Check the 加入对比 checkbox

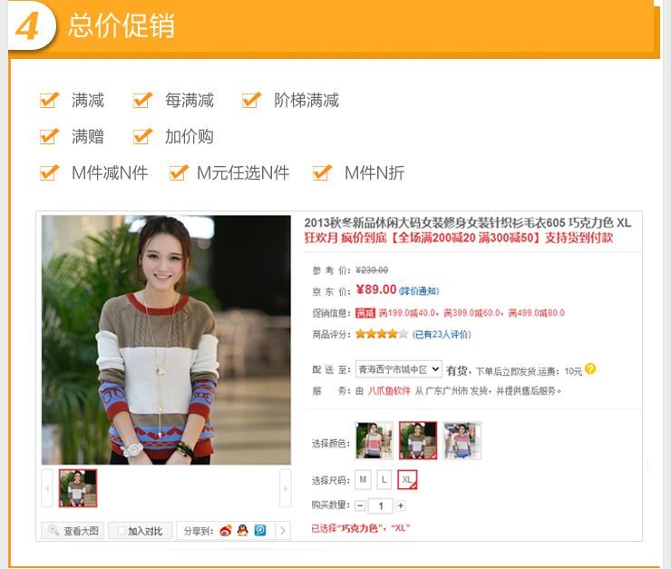coord(122,531)
